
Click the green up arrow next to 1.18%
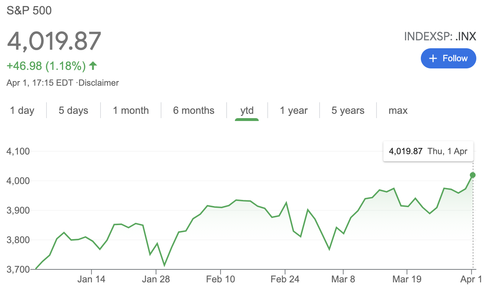click(x=93, y=66)
